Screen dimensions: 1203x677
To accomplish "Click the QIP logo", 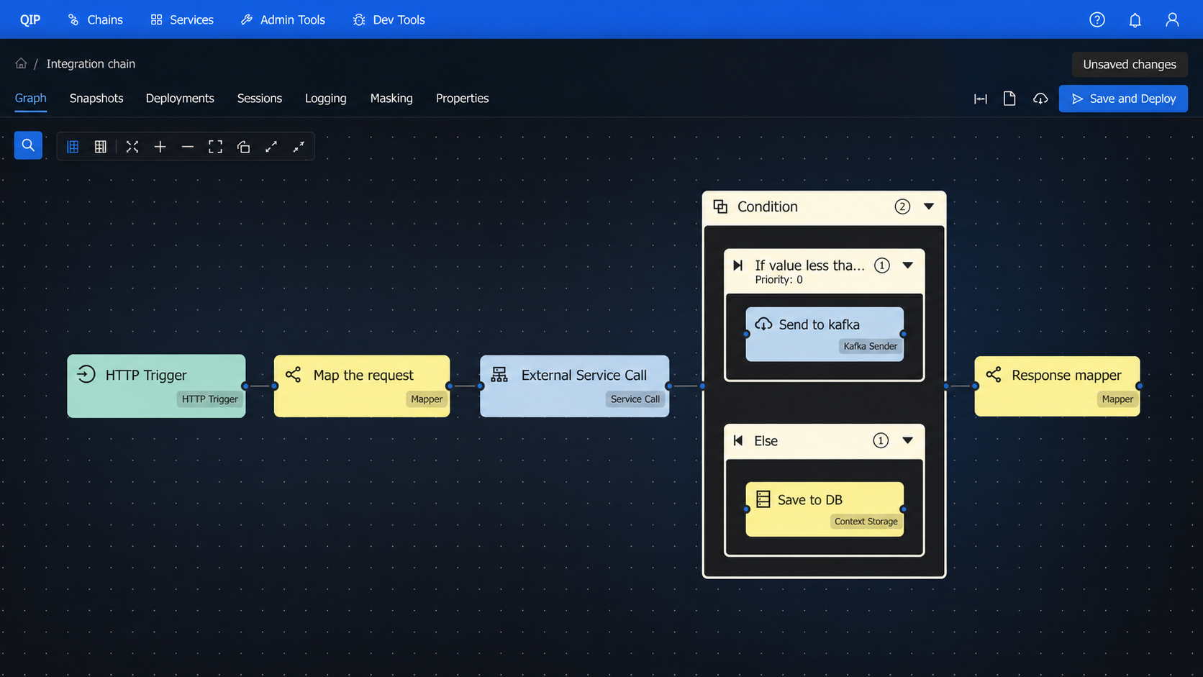I will pyautogui.click(x=30, y=19).
